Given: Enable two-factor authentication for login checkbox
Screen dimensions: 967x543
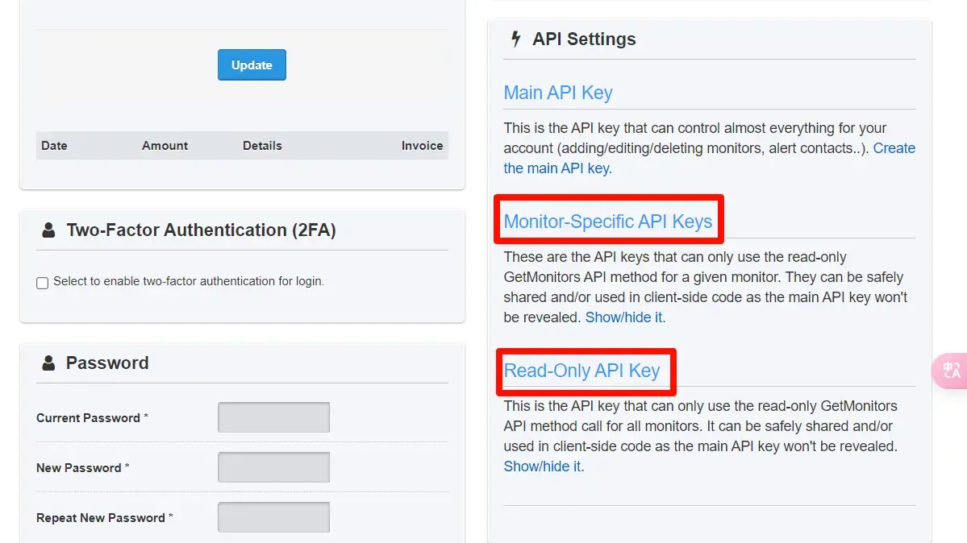Looking at the screenshot, I should pyautogui.click(x=42, y=283).
